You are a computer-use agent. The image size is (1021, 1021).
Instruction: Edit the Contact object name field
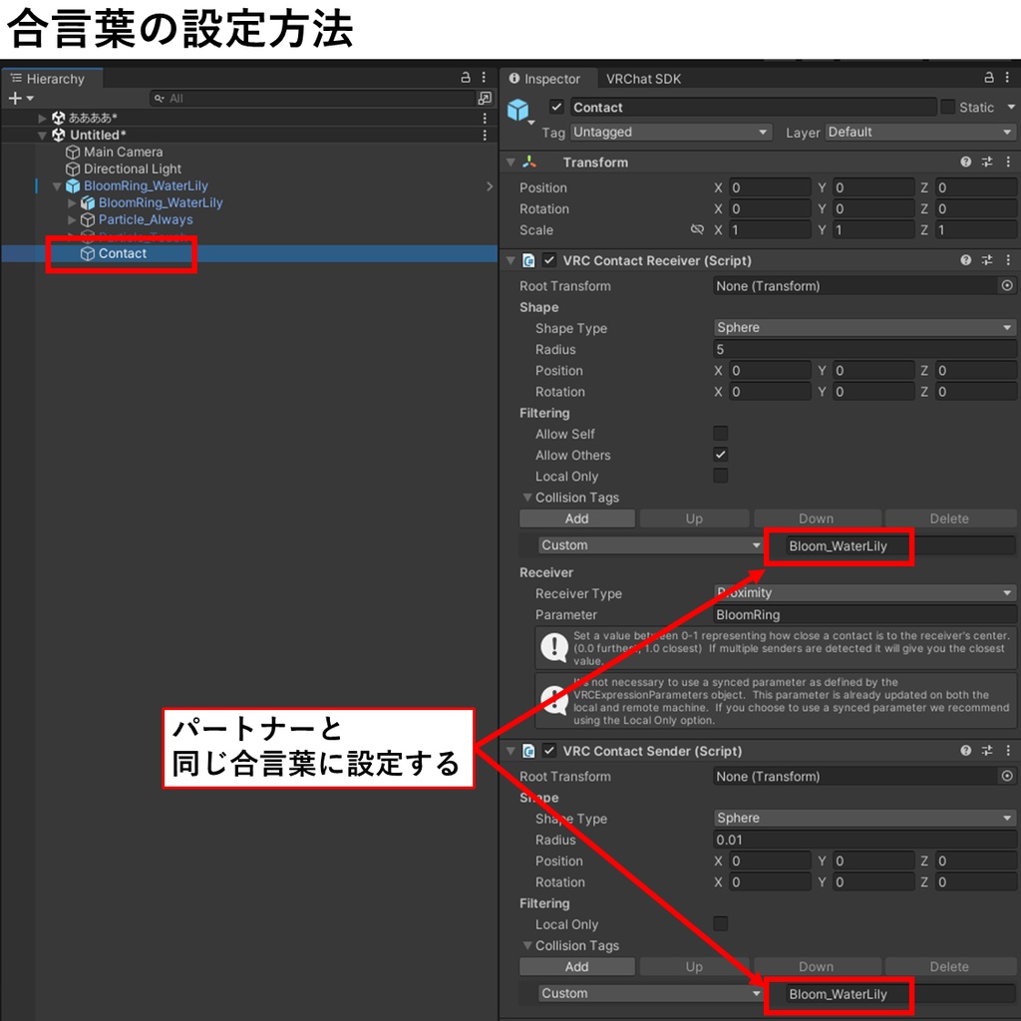(x=754, y=108)
